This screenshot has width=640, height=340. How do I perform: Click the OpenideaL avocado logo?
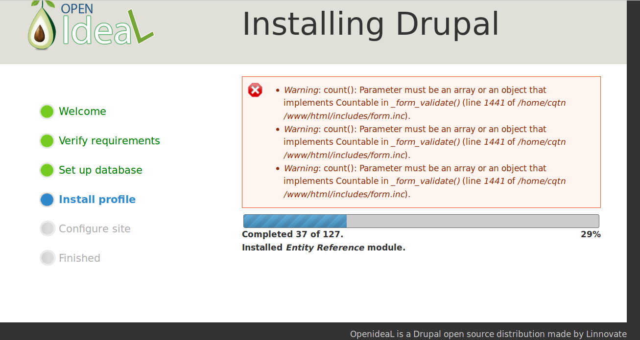pyautogui.click(x=91, y=25)
